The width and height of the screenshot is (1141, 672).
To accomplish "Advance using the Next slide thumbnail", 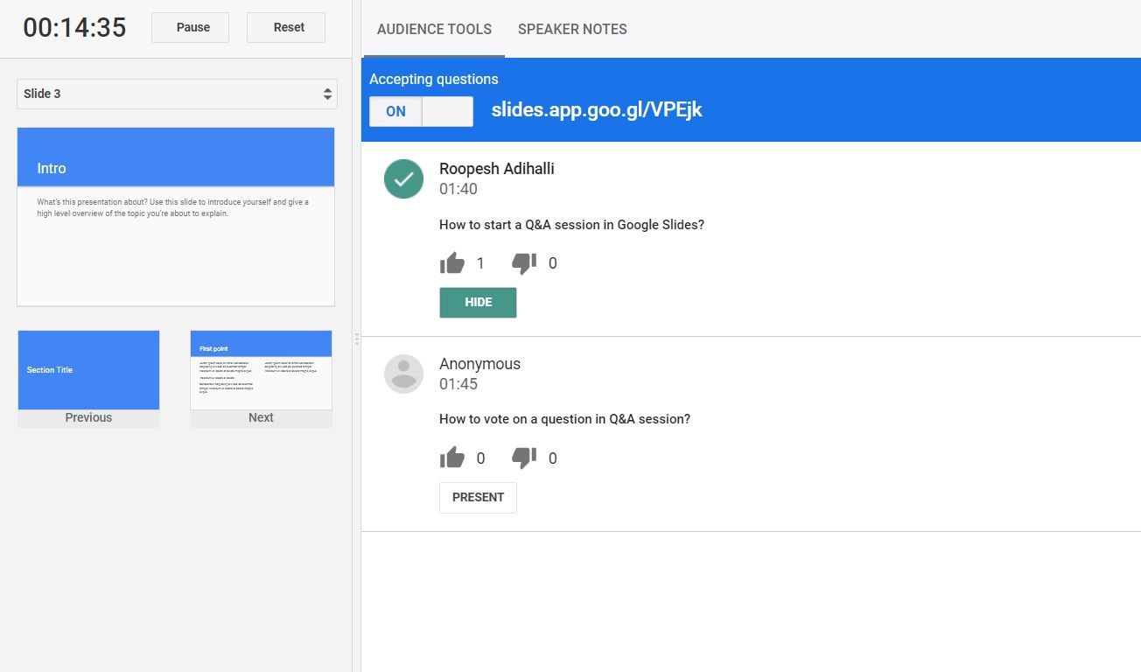I will pyautogui.click(x=261, y=369).
